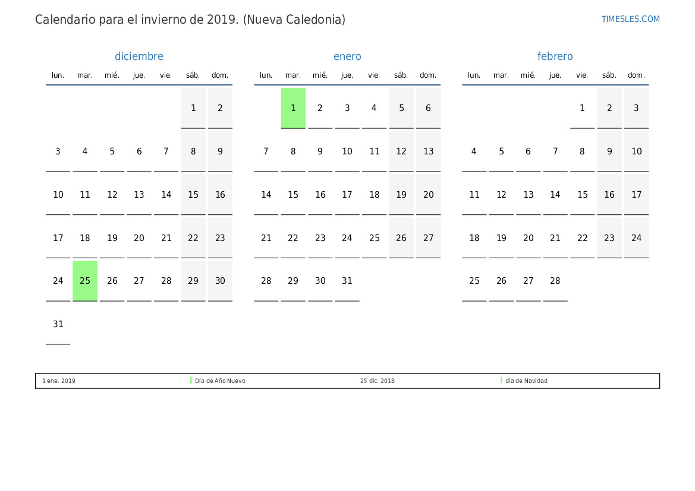Select January 16 date

(x=320, y=195)
